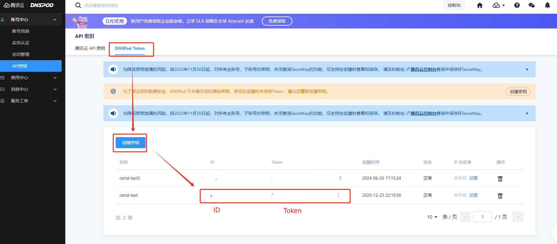Click 设置 for certd-test2 IP whitelist
Image resolution: width=557 pixels, height=244 pixels.
473,178
